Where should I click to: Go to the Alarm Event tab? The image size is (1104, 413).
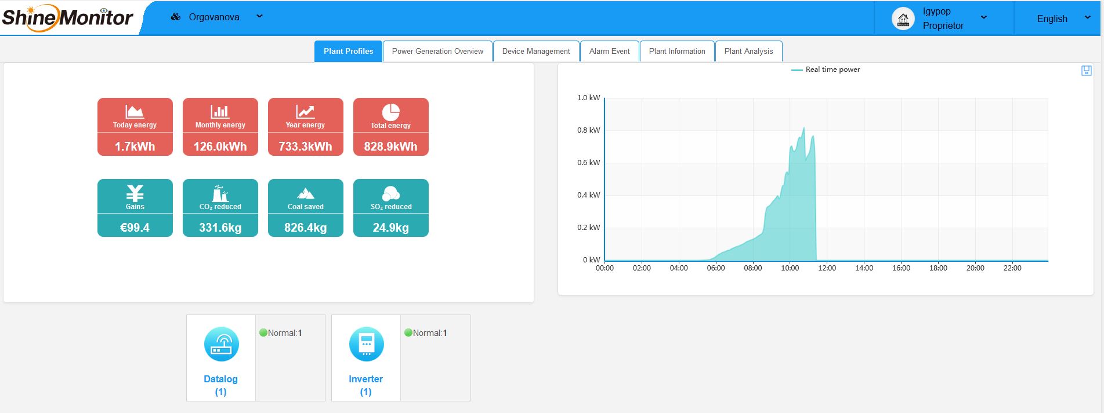tap(609, 51)
